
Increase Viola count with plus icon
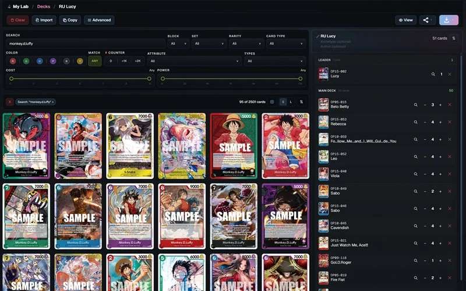[x=440, y=174]
